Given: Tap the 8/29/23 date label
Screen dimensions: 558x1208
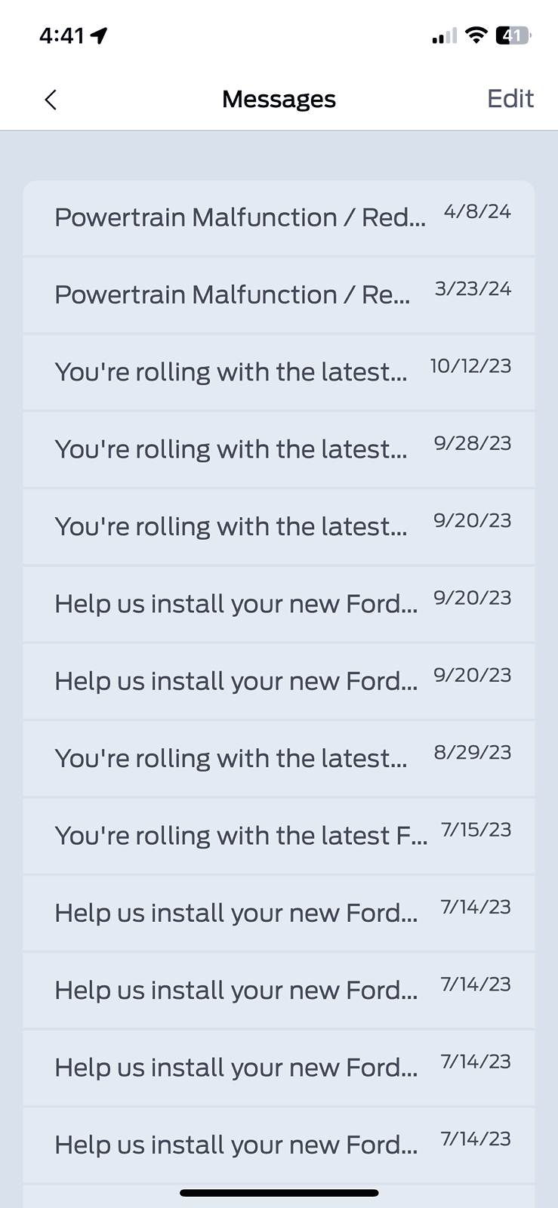Looking at the screenshot, I should (x=472, y=753).
